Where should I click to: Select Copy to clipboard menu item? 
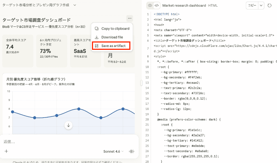[112, 28]
